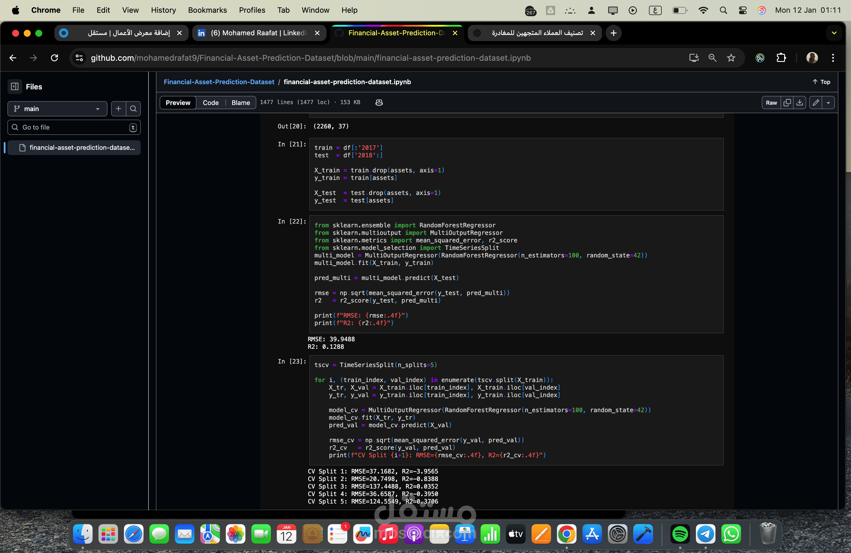Open Chrome tab search chevron
The width and height of the screenshot is (851, 553).
(834, 33)
